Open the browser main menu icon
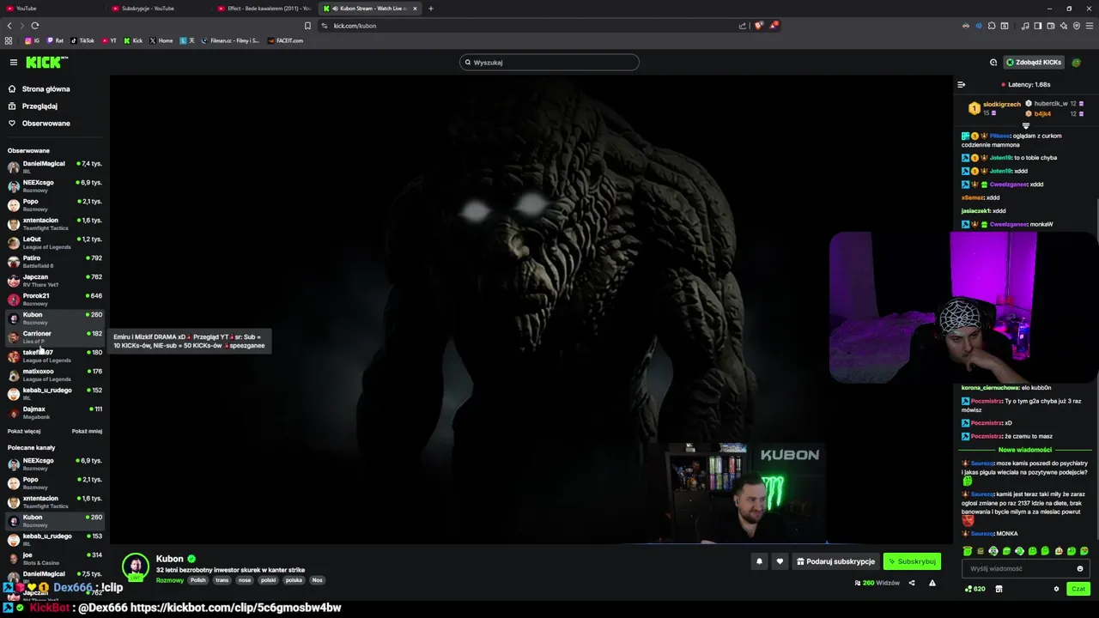The image size is (1099, 618). 1089,26
